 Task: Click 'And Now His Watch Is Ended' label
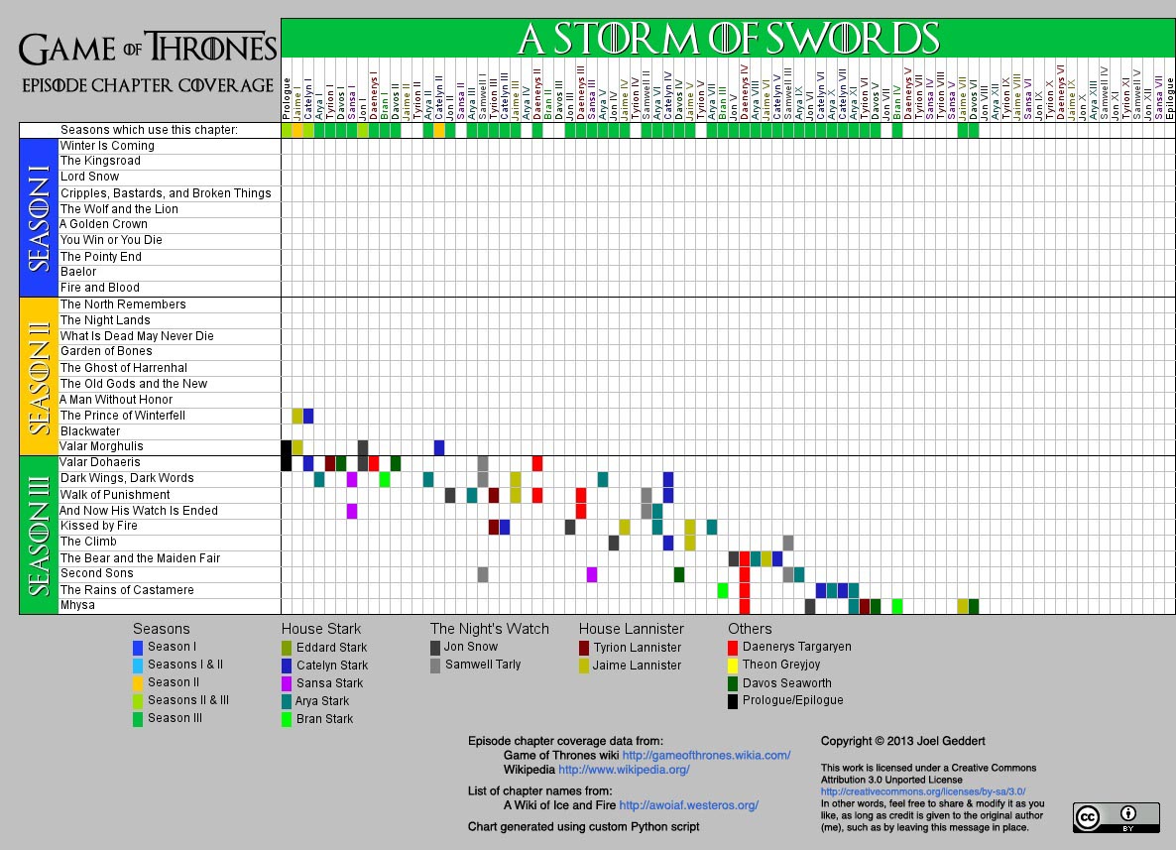tap(139, 510)
